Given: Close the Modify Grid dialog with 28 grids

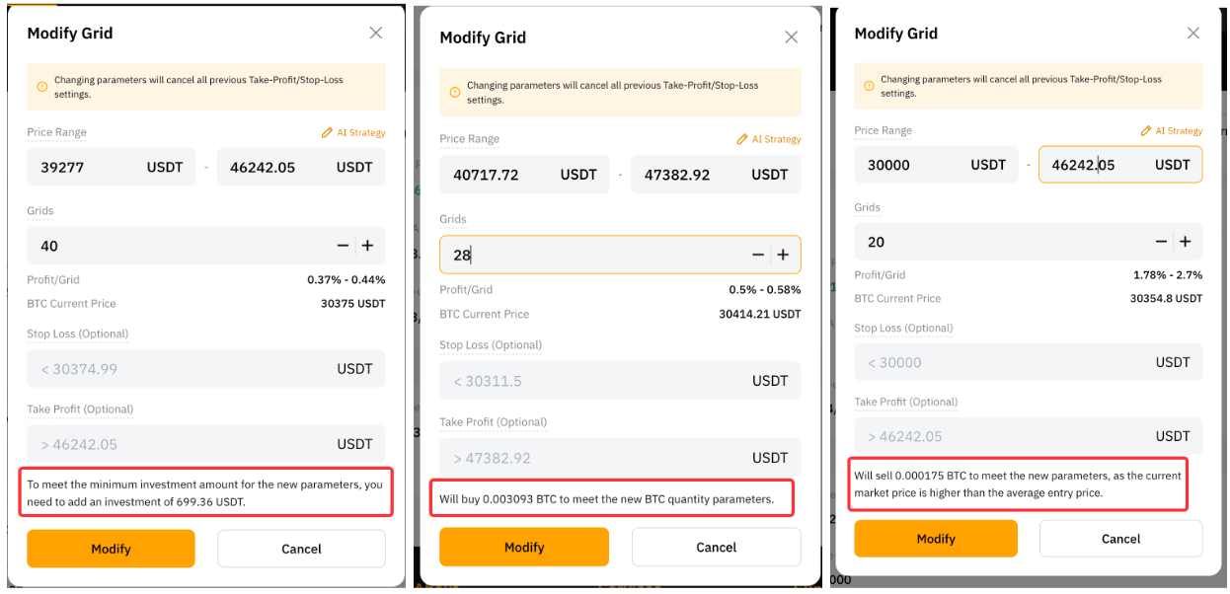Looking at the screenshot, I should coord(791,37).
